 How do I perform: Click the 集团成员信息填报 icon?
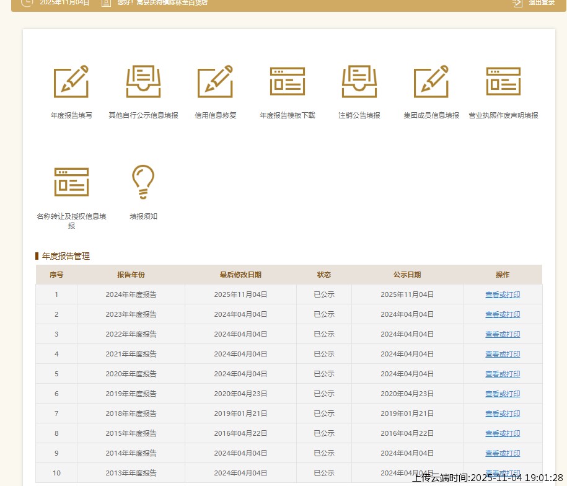[431, 82]
